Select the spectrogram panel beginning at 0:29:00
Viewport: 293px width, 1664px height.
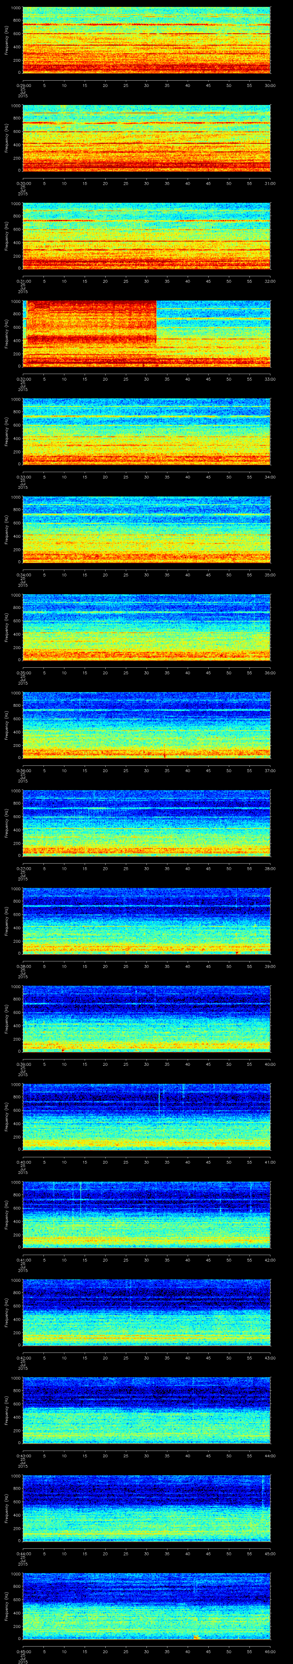(146, 40)
